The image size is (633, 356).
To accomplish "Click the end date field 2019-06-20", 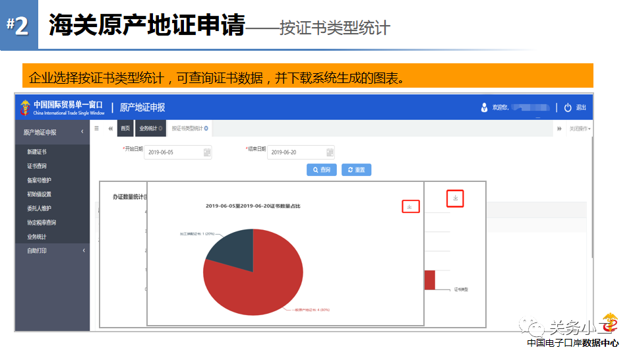I will [x=301, y=152].
